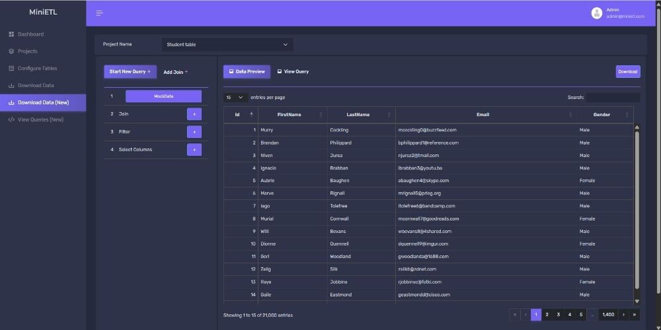Open Configure Tables in the sidebar
Image resolution: width=661 pixels, height=330 pixels.
37,68
